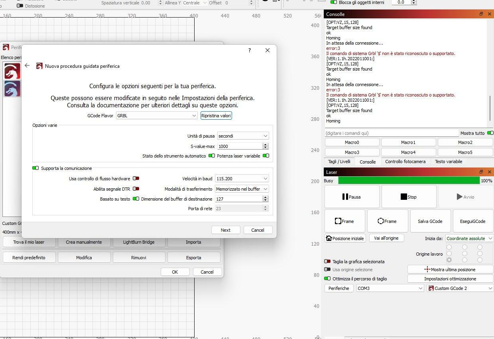Viewport: 494px width, 339px height.
Task: Click the circular Frame button
Action: pyautogui.click(x=388, y=221)
